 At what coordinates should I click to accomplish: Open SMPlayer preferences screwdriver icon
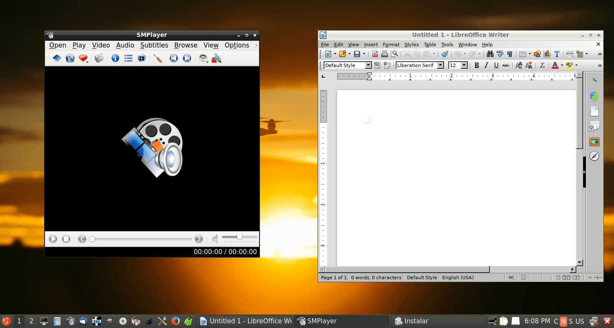[158, 59]
